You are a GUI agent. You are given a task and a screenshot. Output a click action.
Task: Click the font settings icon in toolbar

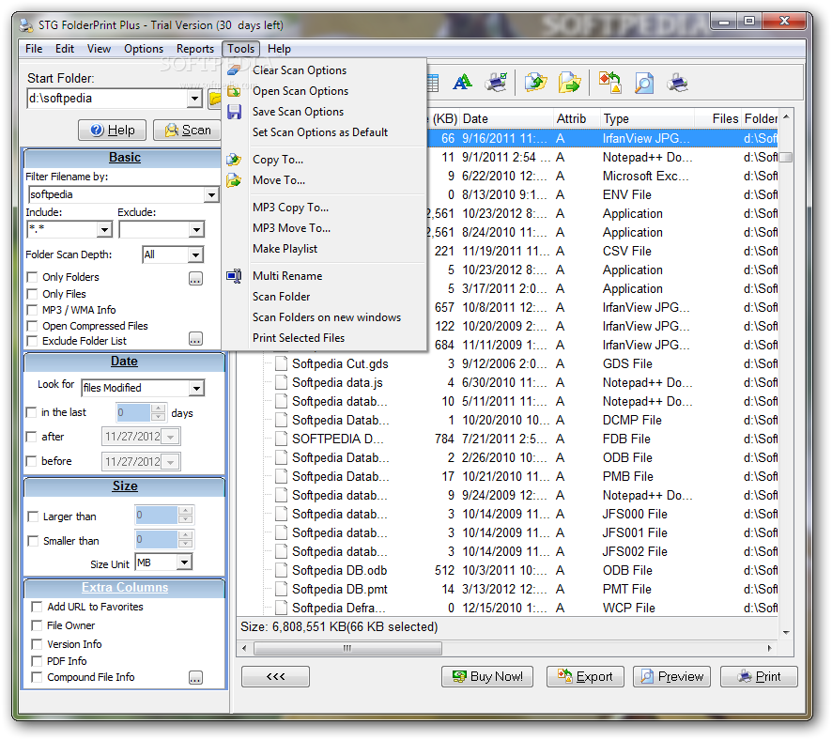coord(462,83)
